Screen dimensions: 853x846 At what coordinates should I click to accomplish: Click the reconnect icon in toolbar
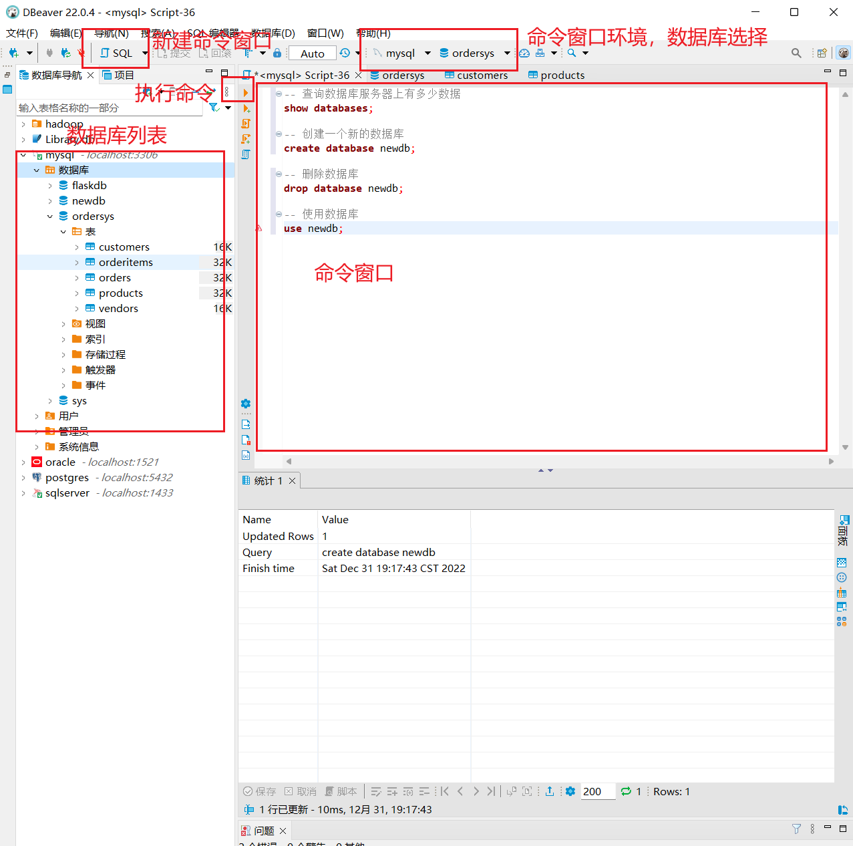point(65,53)
